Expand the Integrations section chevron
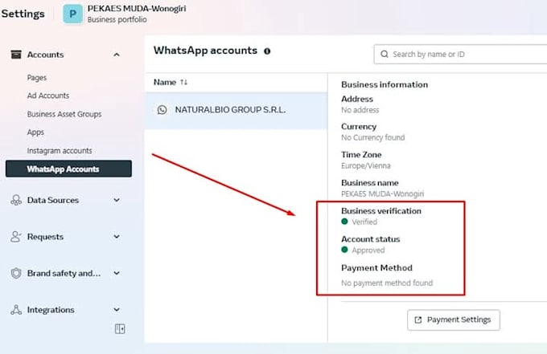The width and height of the screenshot is (547, 354). click(117, 310)
